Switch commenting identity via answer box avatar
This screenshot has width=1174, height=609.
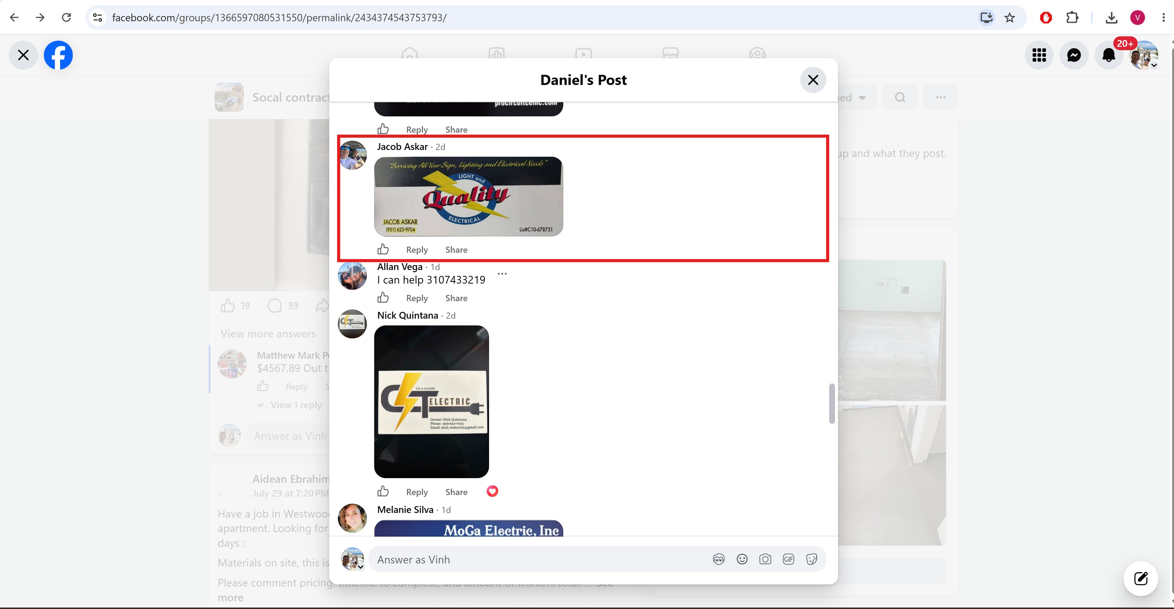[x=353, y=559]
